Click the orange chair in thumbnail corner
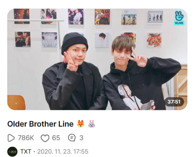This screenshot has height=157, width=196. 16,102
